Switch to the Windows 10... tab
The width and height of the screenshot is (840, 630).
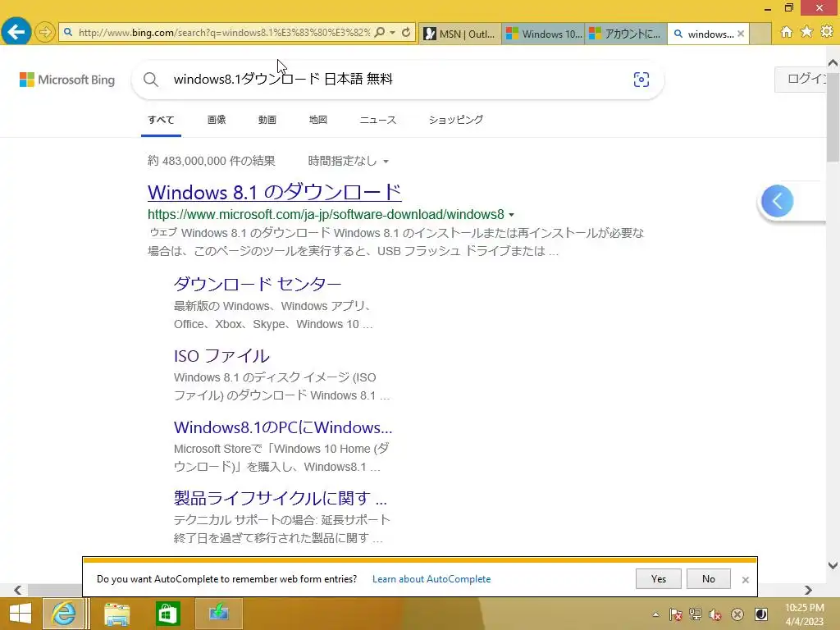pos(544,34)
